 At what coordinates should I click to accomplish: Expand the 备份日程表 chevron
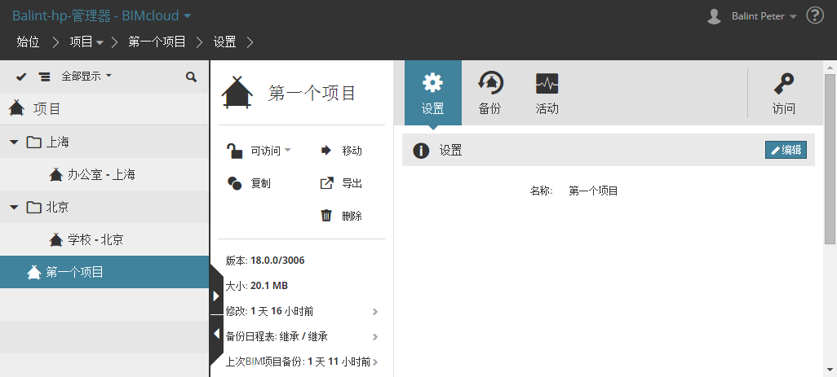(x=375, y=336)
